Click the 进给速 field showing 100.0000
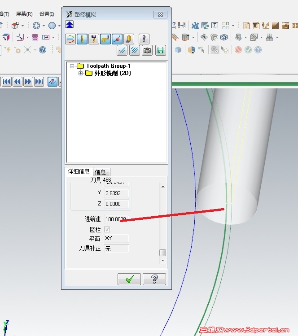The image size is (298, 336). click(116, 219)
